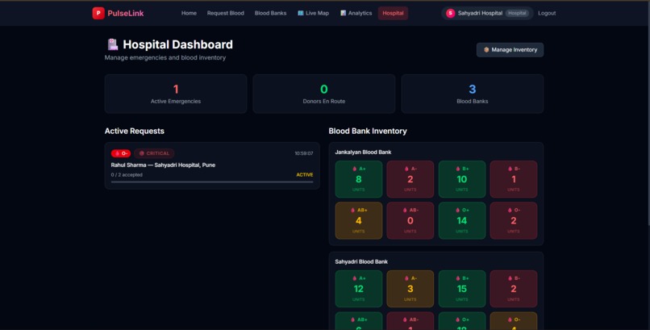This screenshot has width=650, height=330.
Task: Click the Hospital role badge
Action: click(x=517, y=13)
